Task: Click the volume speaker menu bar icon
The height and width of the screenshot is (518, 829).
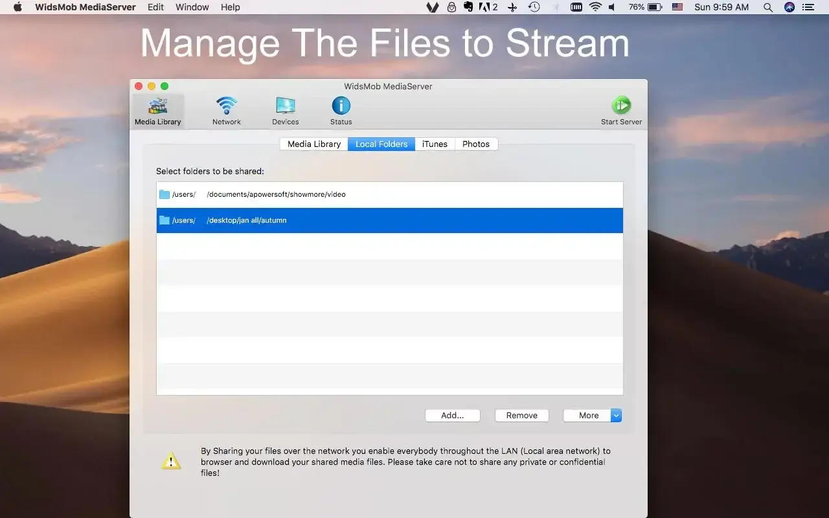Action: point(612,7)
